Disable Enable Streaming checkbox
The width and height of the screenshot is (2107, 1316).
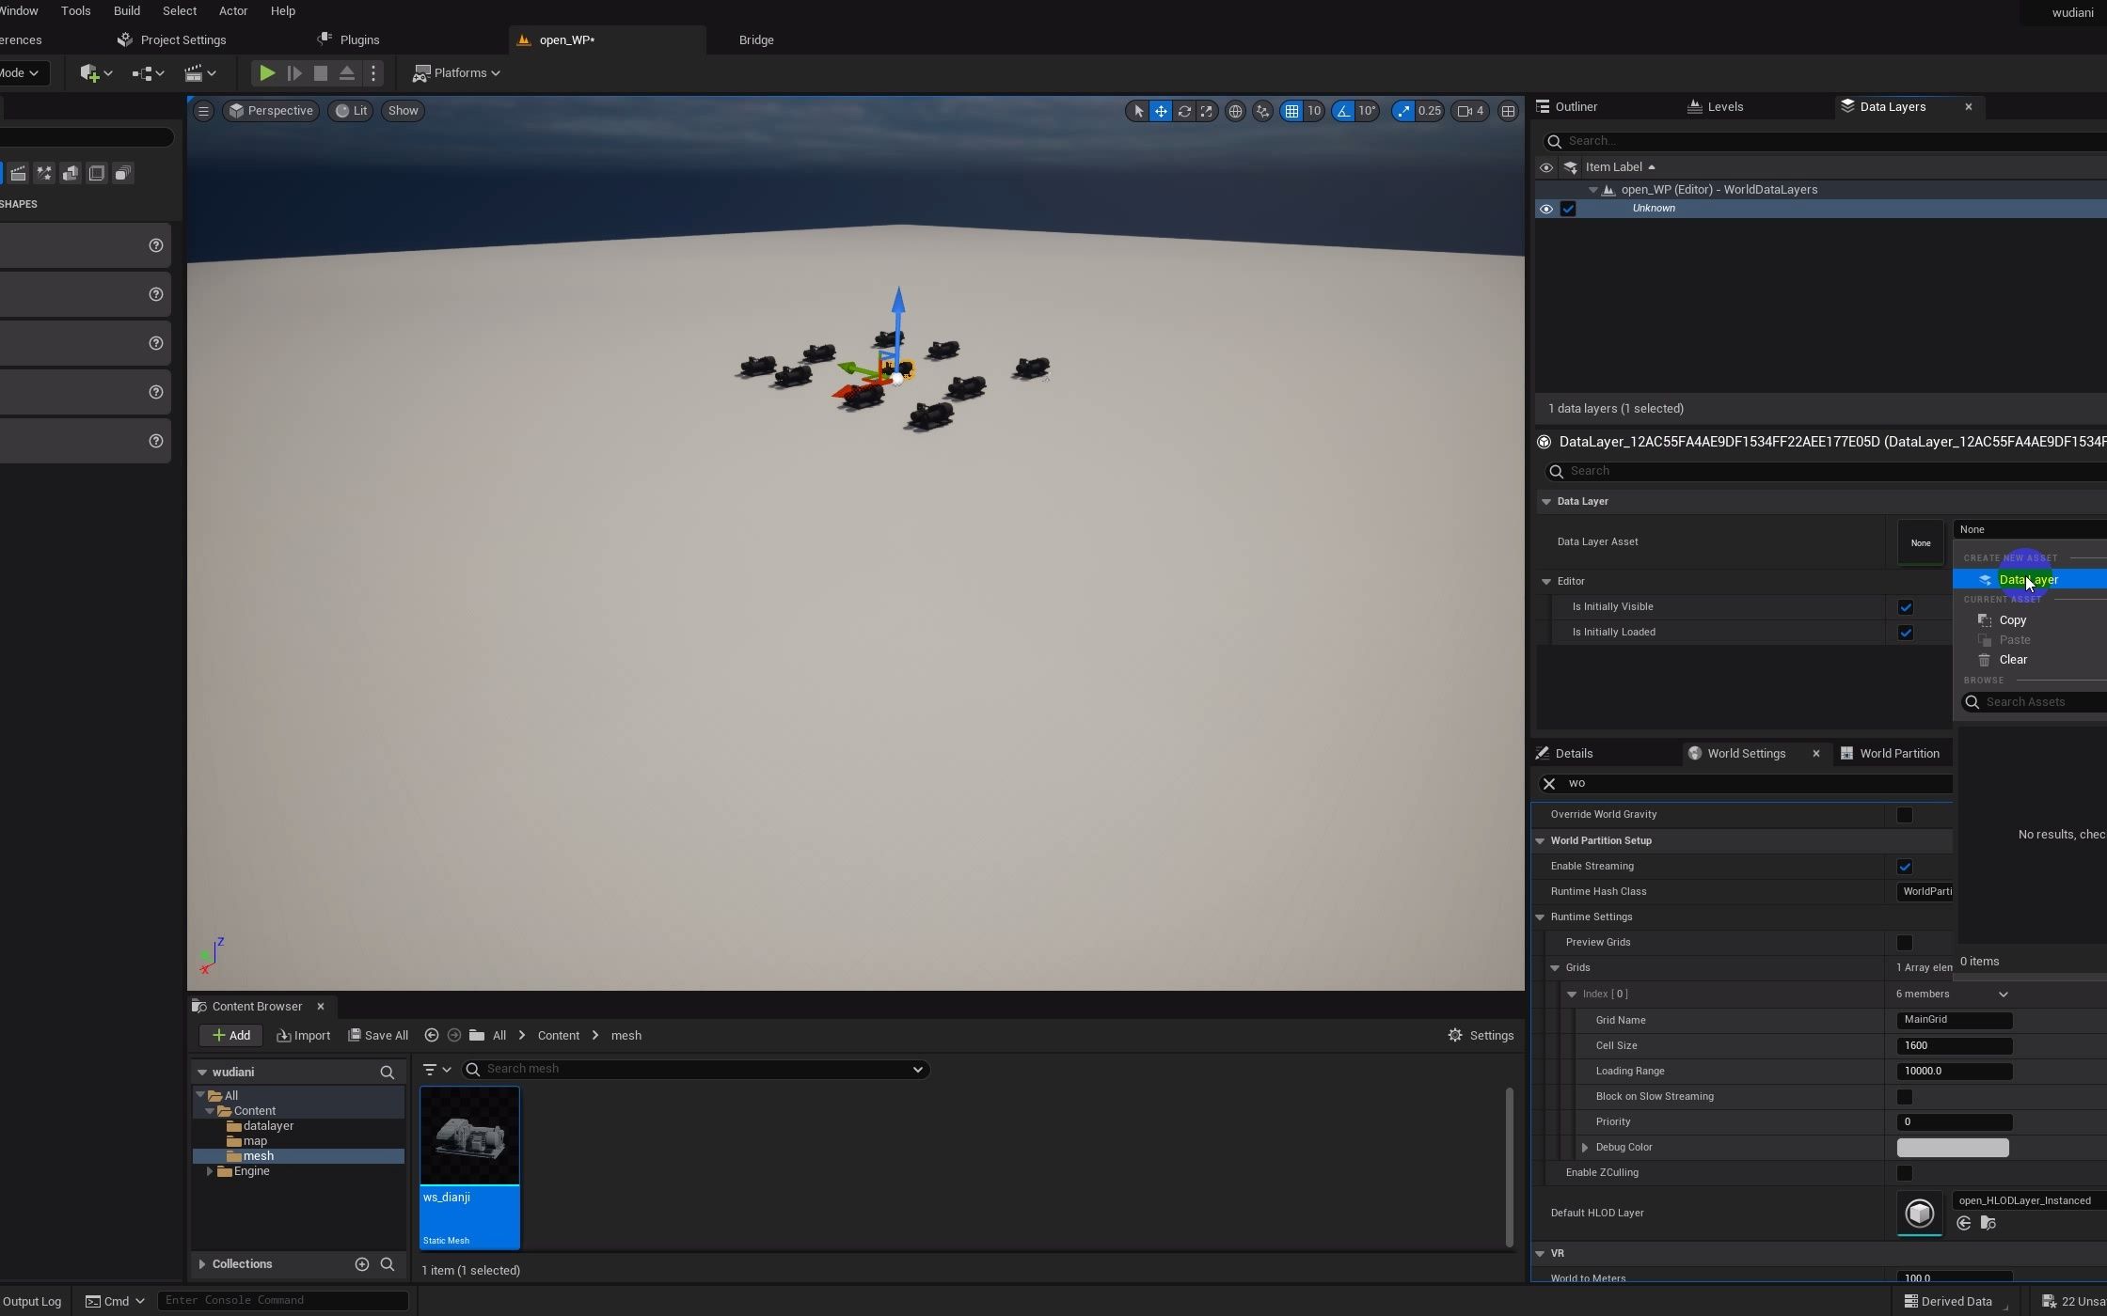point(1904,867)
